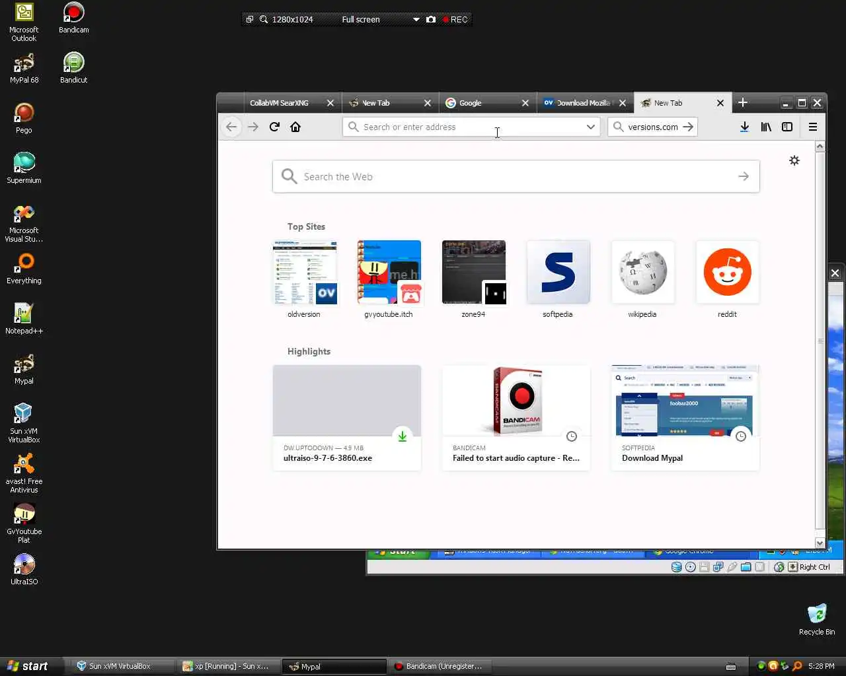846x676 pixels.
Task: Open avast! Free Antivirus desktop icon
Action: point(24,475)
